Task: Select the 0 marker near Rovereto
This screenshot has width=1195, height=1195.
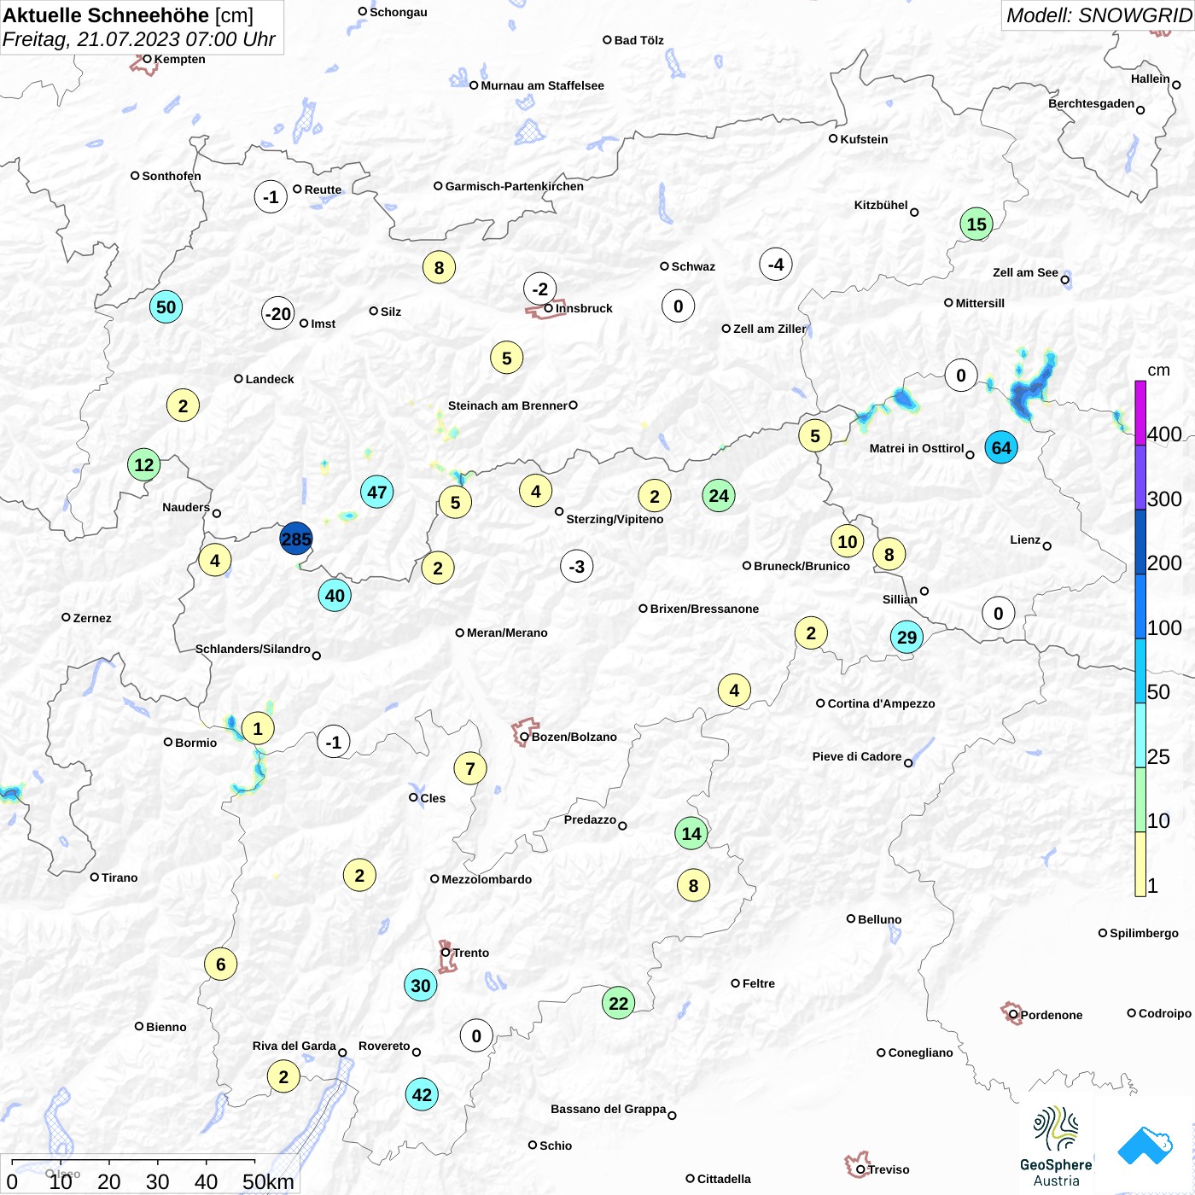Action: tap(476, 1035)
